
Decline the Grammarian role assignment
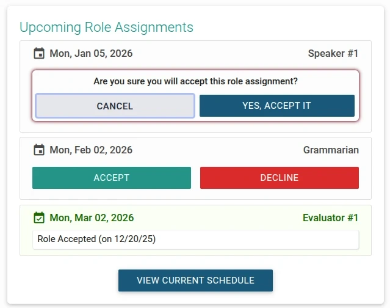coord(279,178)
